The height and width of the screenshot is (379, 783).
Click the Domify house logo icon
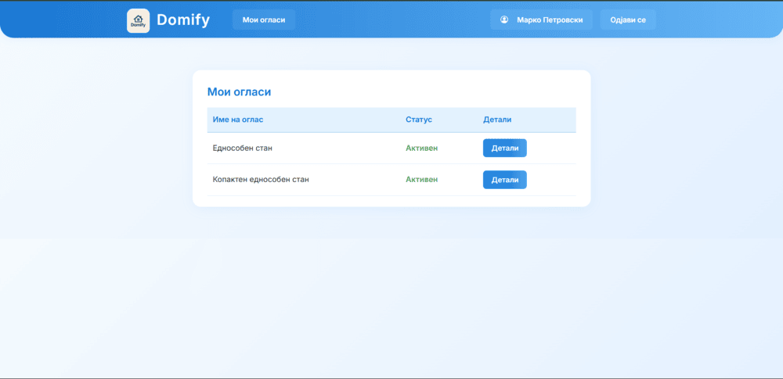click(138, 20)
